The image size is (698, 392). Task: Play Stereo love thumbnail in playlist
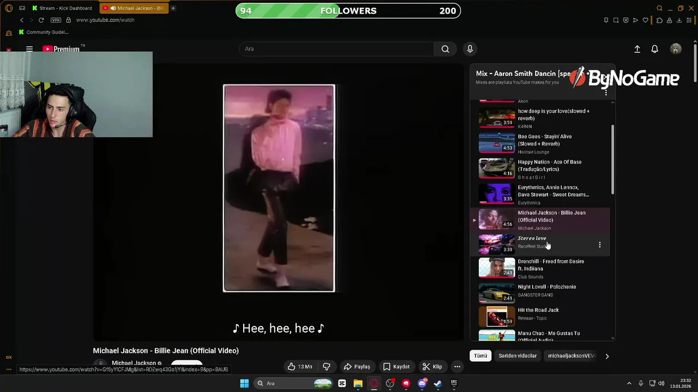point(497,245)
